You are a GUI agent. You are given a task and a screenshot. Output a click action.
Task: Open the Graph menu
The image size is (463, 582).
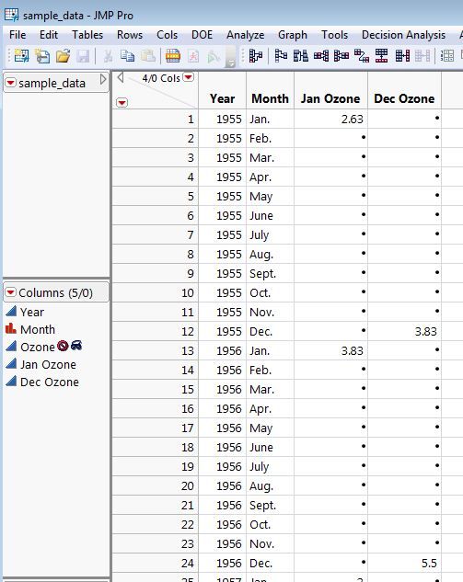pyautogui.click(x=293, y=35)
